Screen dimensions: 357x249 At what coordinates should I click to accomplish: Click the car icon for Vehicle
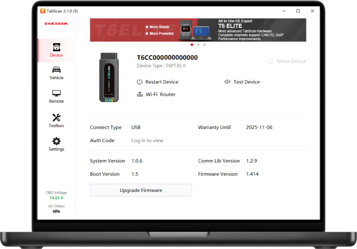pos(56,69)
